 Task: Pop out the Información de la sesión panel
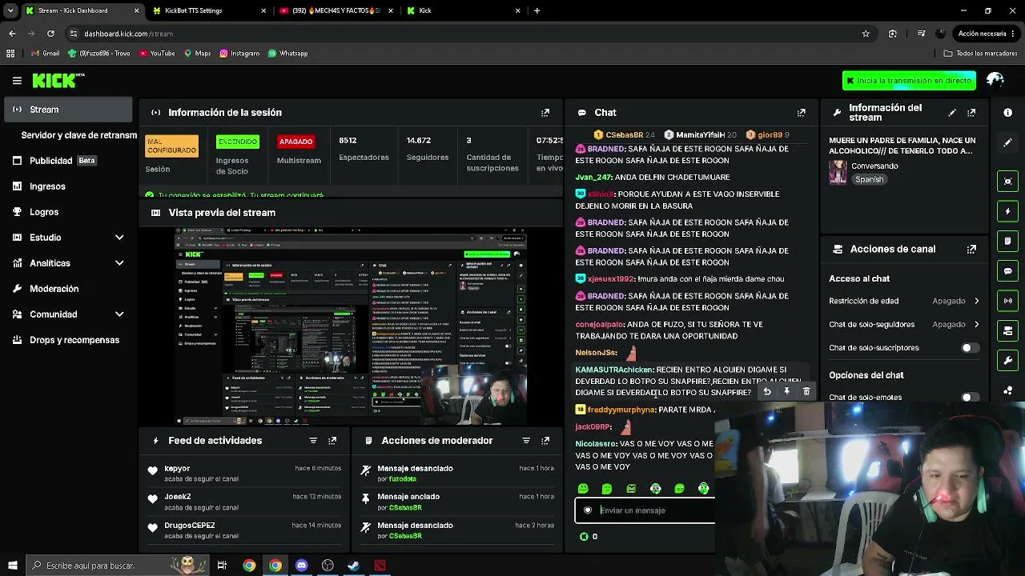tap(545, 113)
